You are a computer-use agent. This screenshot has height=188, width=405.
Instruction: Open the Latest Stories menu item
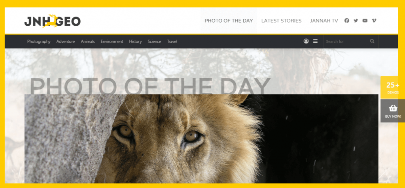pos(281,21)
